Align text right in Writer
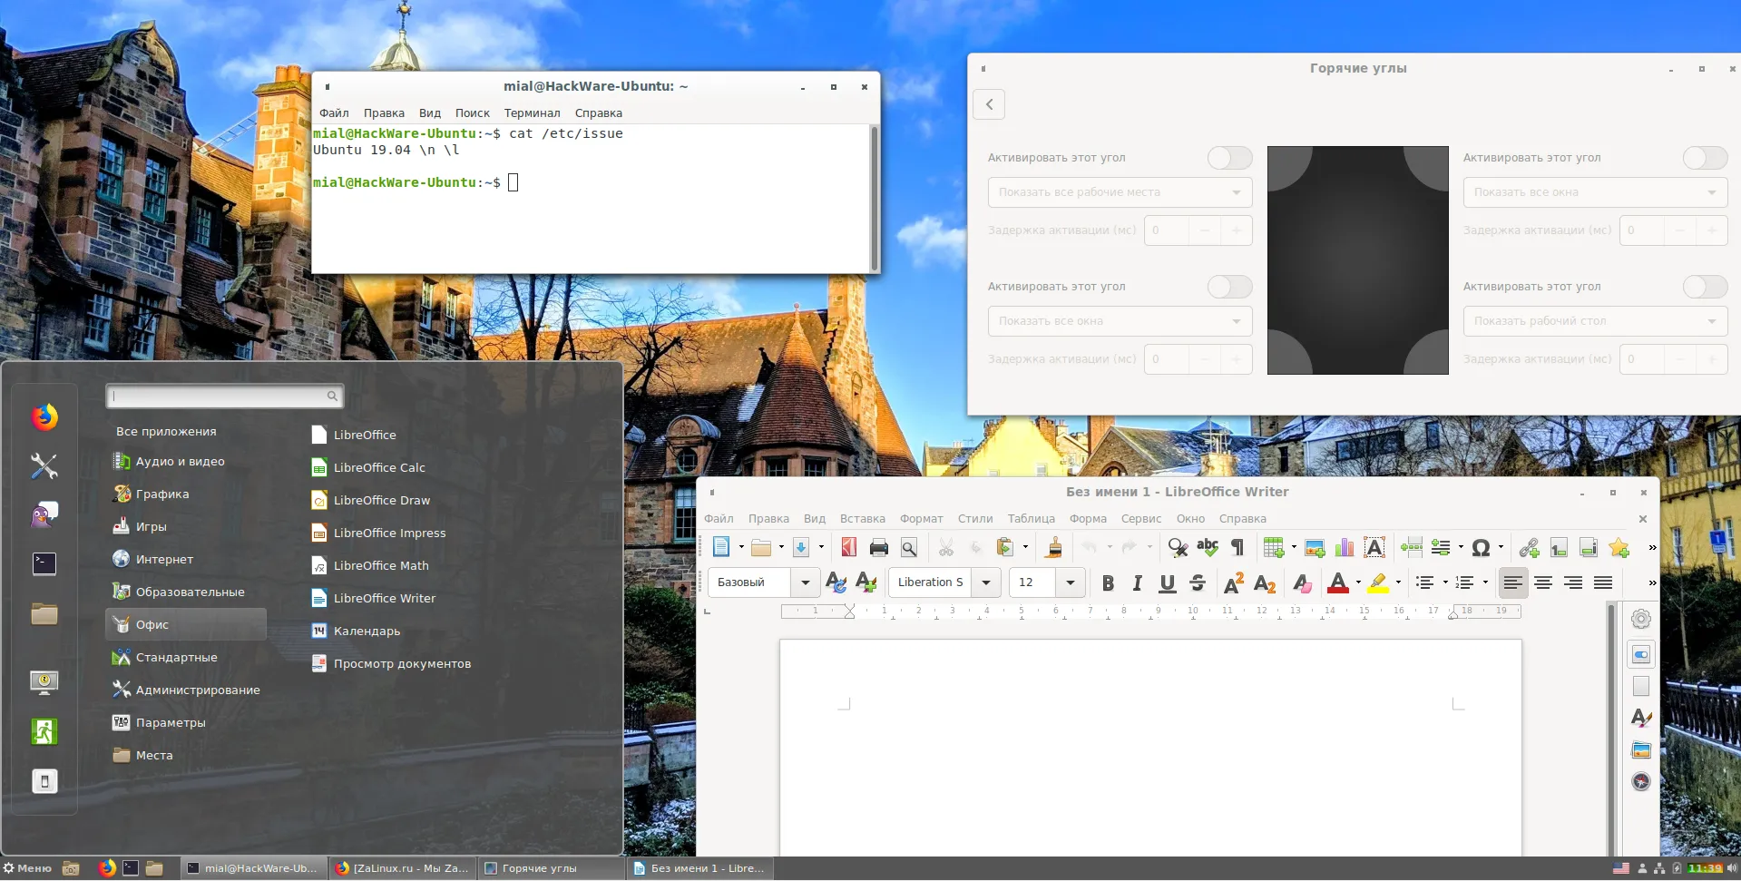 1573,583
